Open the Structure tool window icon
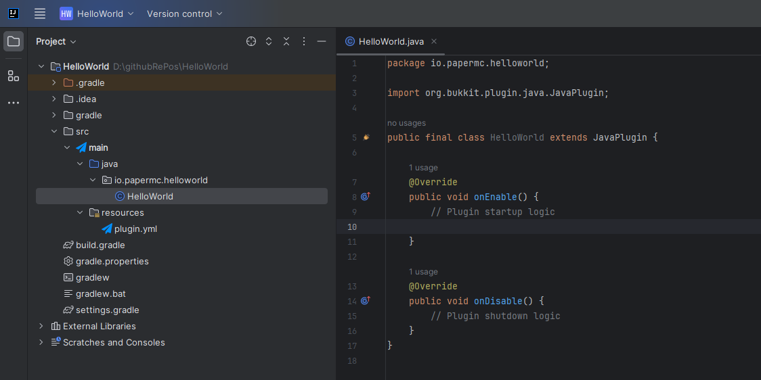The width and height of the screenshot is (761, 380). (14, 76)
